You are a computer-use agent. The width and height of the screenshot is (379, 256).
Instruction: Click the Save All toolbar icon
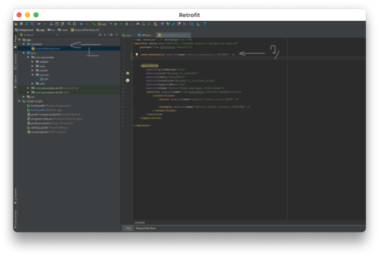click(x=21, y=24)
